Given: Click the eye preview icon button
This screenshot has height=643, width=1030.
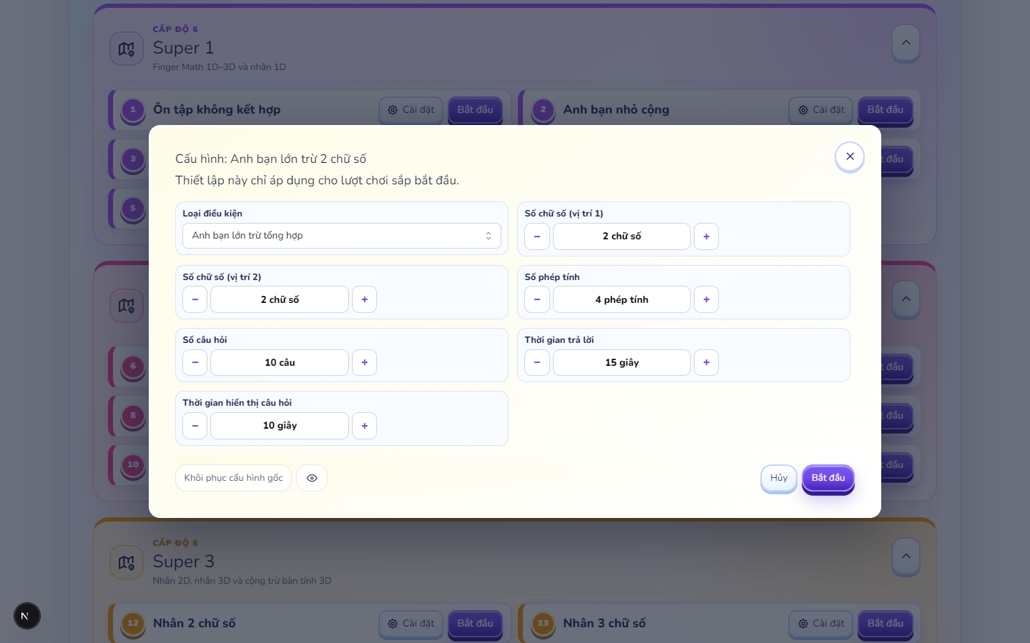Looking at the screenshot, I should pos(312,478).
